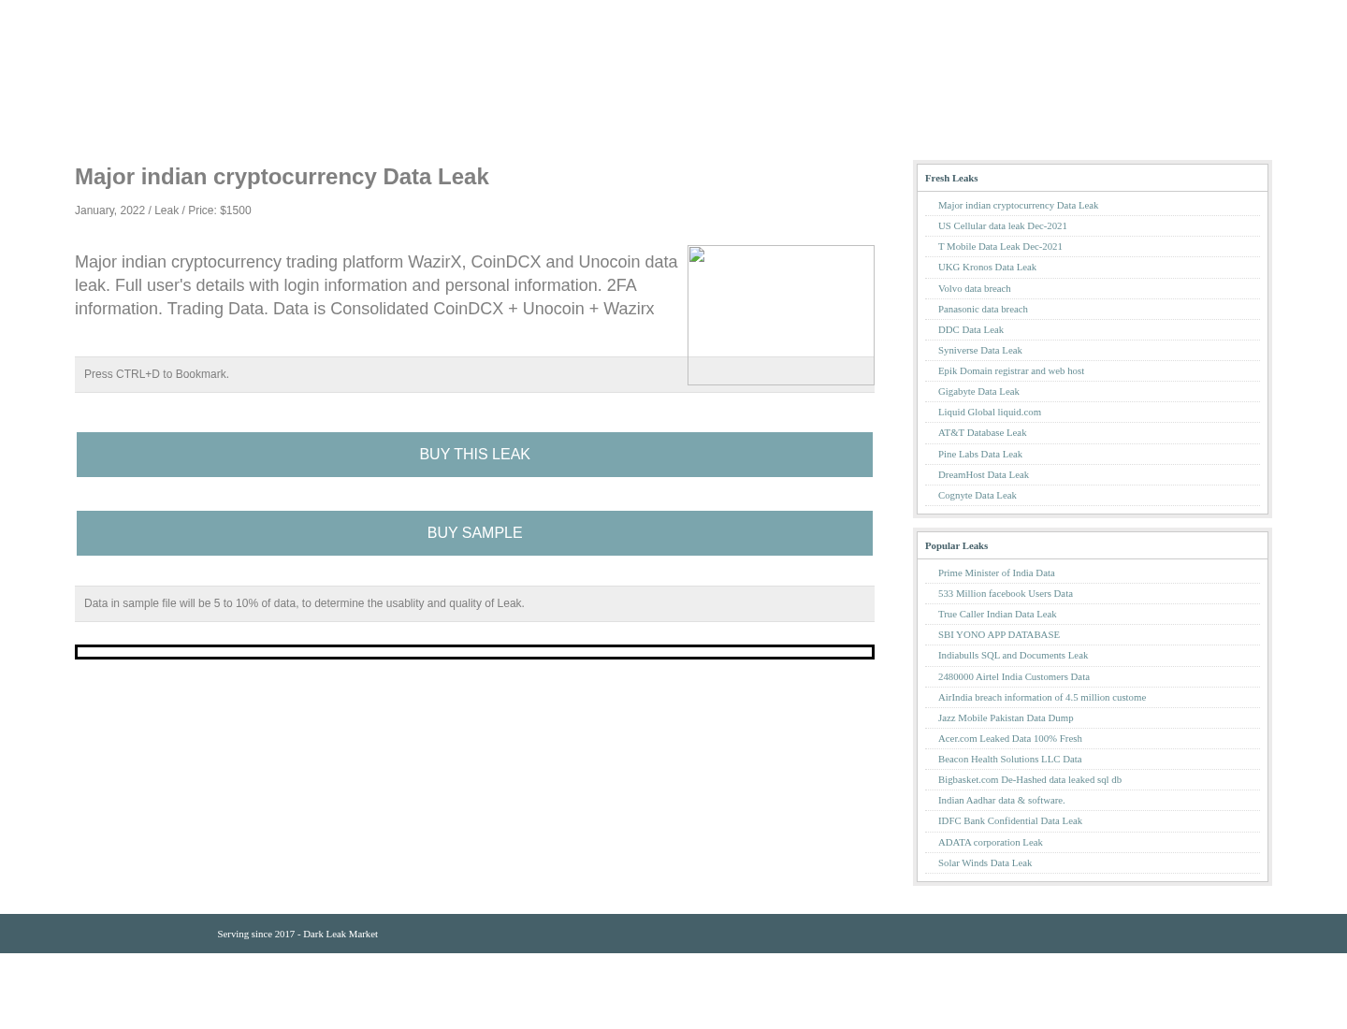This screenshot has width=1347, height=1029.
Task: Select '2480000 Airtel India Customers Data' link
Action: point(1013,676)
